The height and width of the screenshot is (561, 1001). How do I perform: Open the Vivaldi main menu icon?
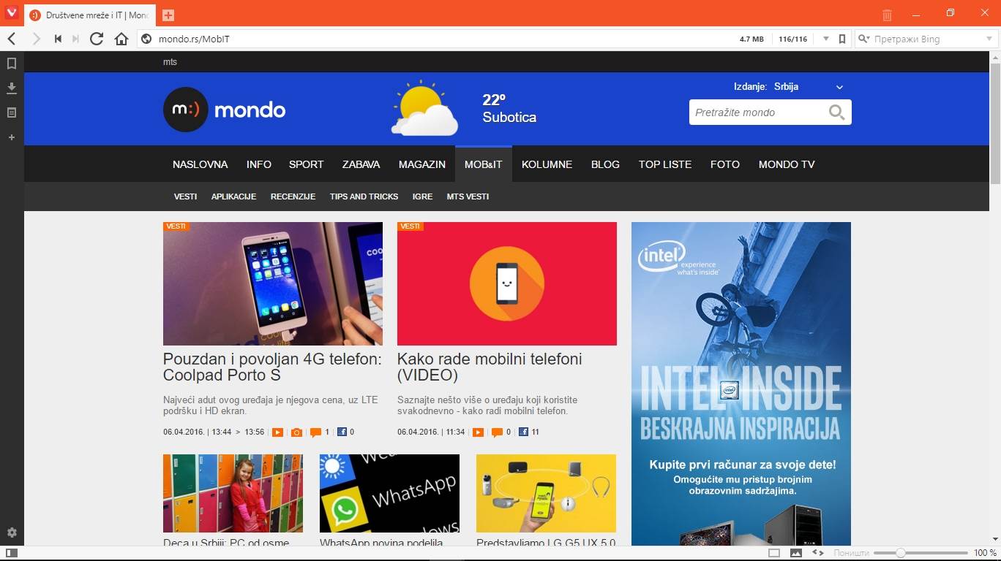coord(11,14)
